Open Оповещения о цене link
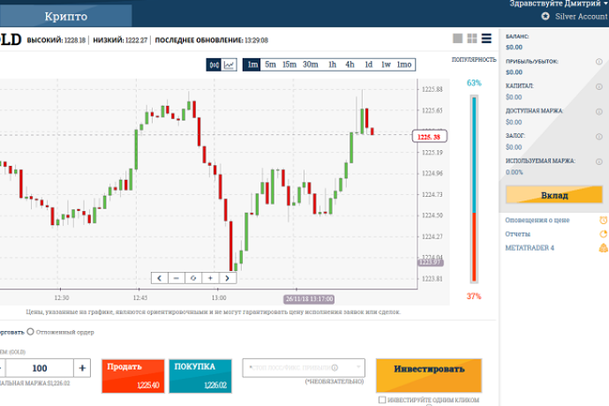Image resolution: width=609 pixels, height=406 pixels. click(538, 221)
